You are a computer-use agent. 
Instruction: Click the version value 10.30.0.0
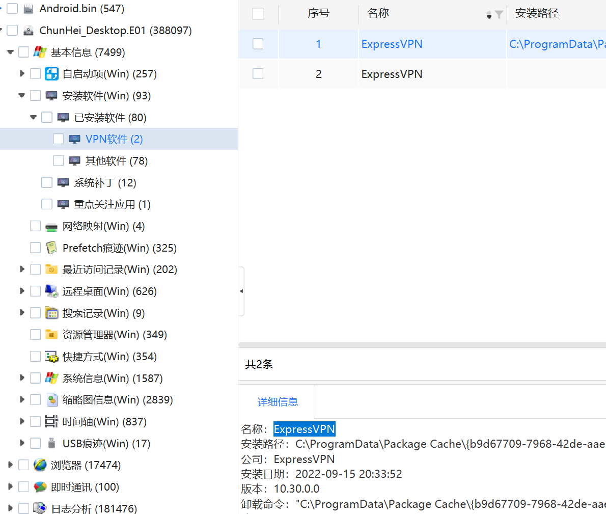click(296, 489)
